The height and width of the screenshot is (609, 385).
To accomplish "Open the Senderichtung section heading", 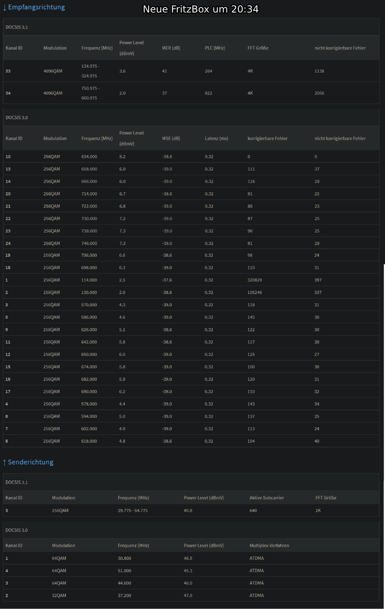I will point(28,462).
